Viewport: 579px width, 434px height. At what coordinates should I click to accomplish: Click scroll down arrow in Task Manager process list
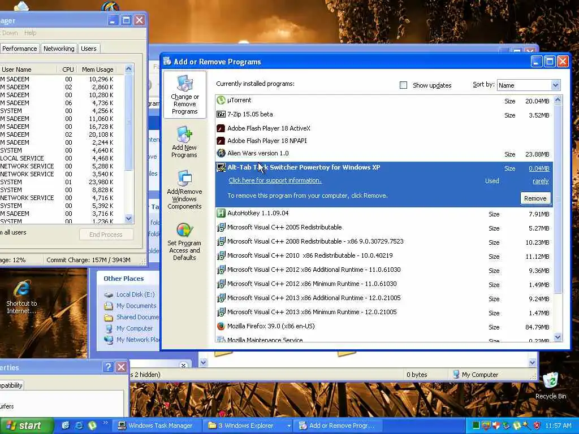(128, 219)
